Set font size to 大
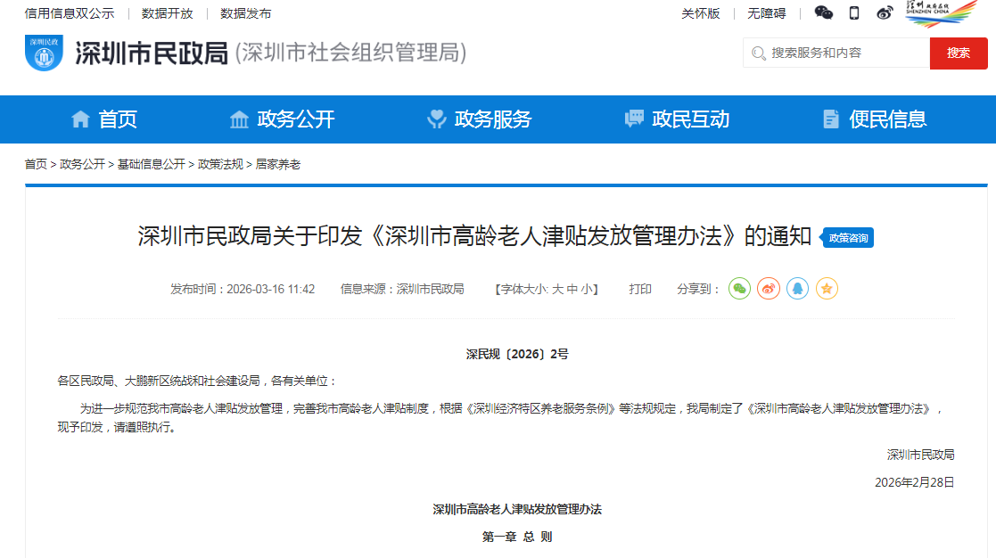This screenshot has width=996, height=558. tap(557, 290)
